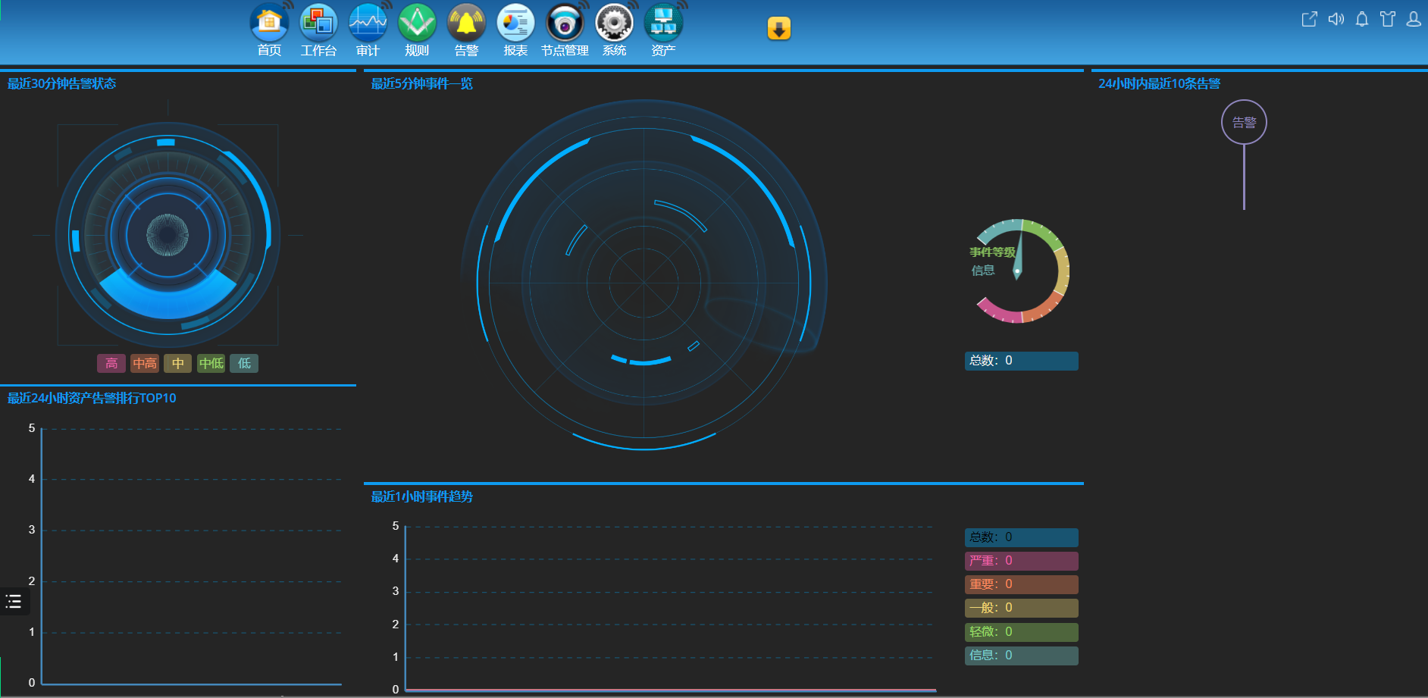The width and height of the screenshot is (1428, 698).
Task: Open the 报表 reports icon
Action: pyautogui.click(x=515, y=23)
